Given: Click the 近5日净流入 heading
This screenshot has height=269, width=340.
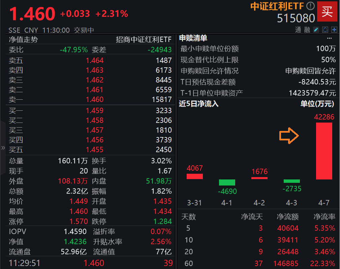Looking at the screenshot, I should [x=198, y=104].
